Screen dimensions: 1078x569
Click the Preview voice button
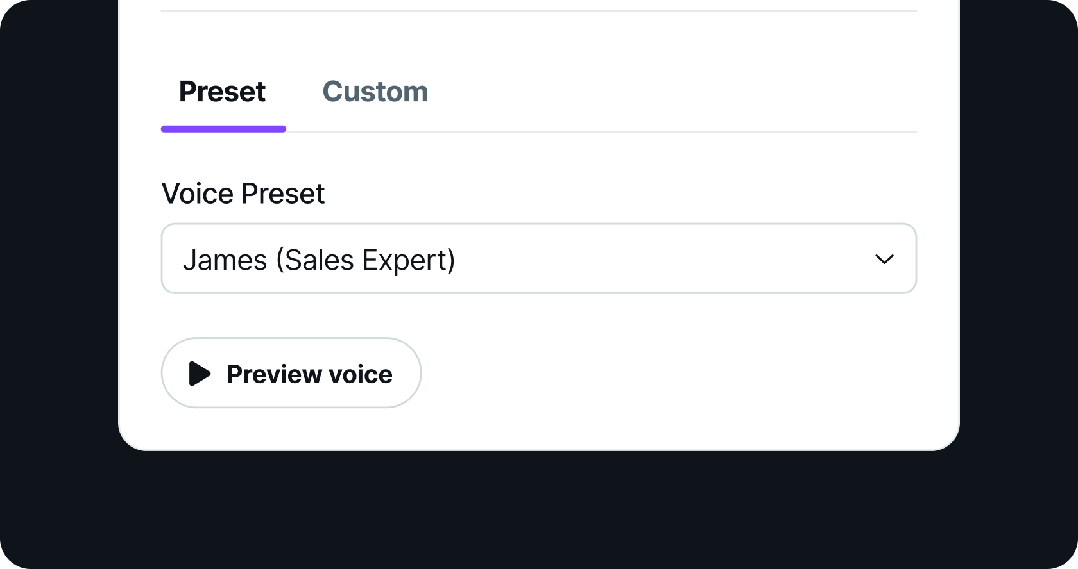tap(291, 373)
